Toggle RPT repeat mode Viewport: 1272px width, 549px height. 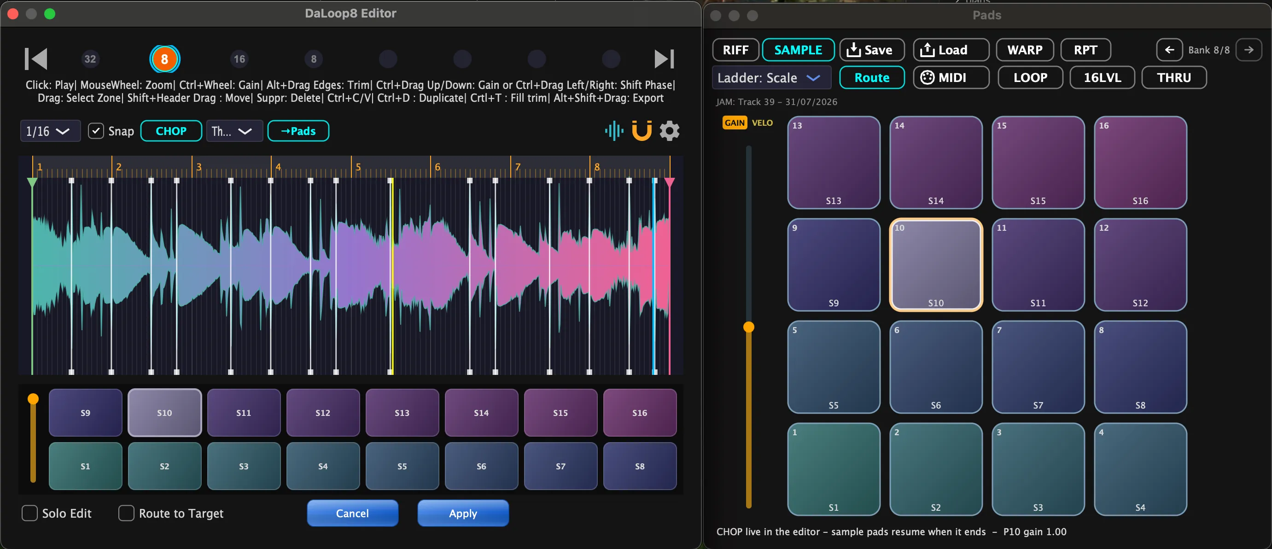click(1085, 50)
